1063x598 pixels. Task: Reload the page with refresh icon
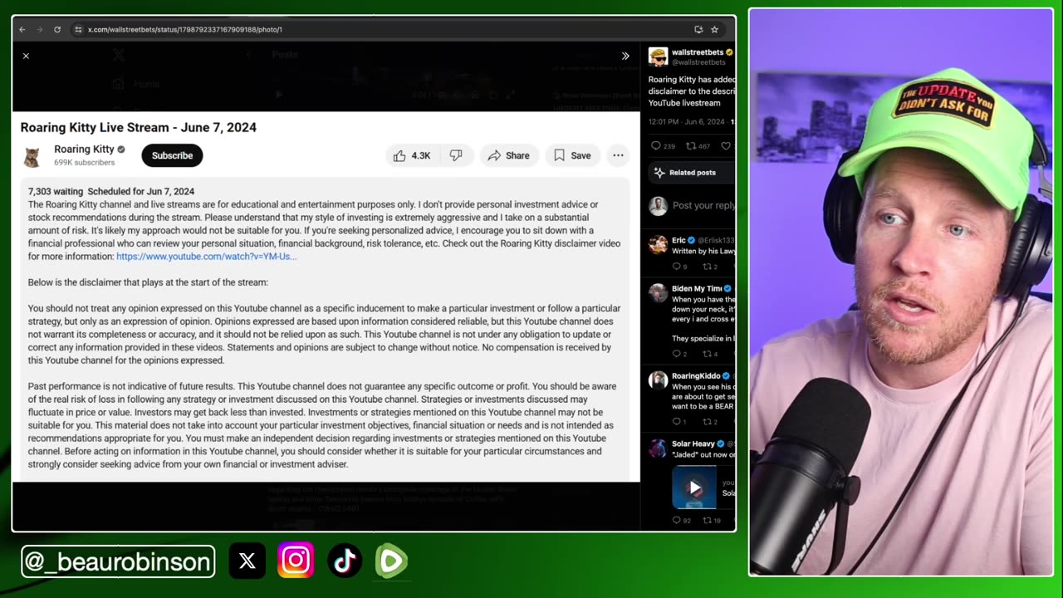click(x=57, y=29)
